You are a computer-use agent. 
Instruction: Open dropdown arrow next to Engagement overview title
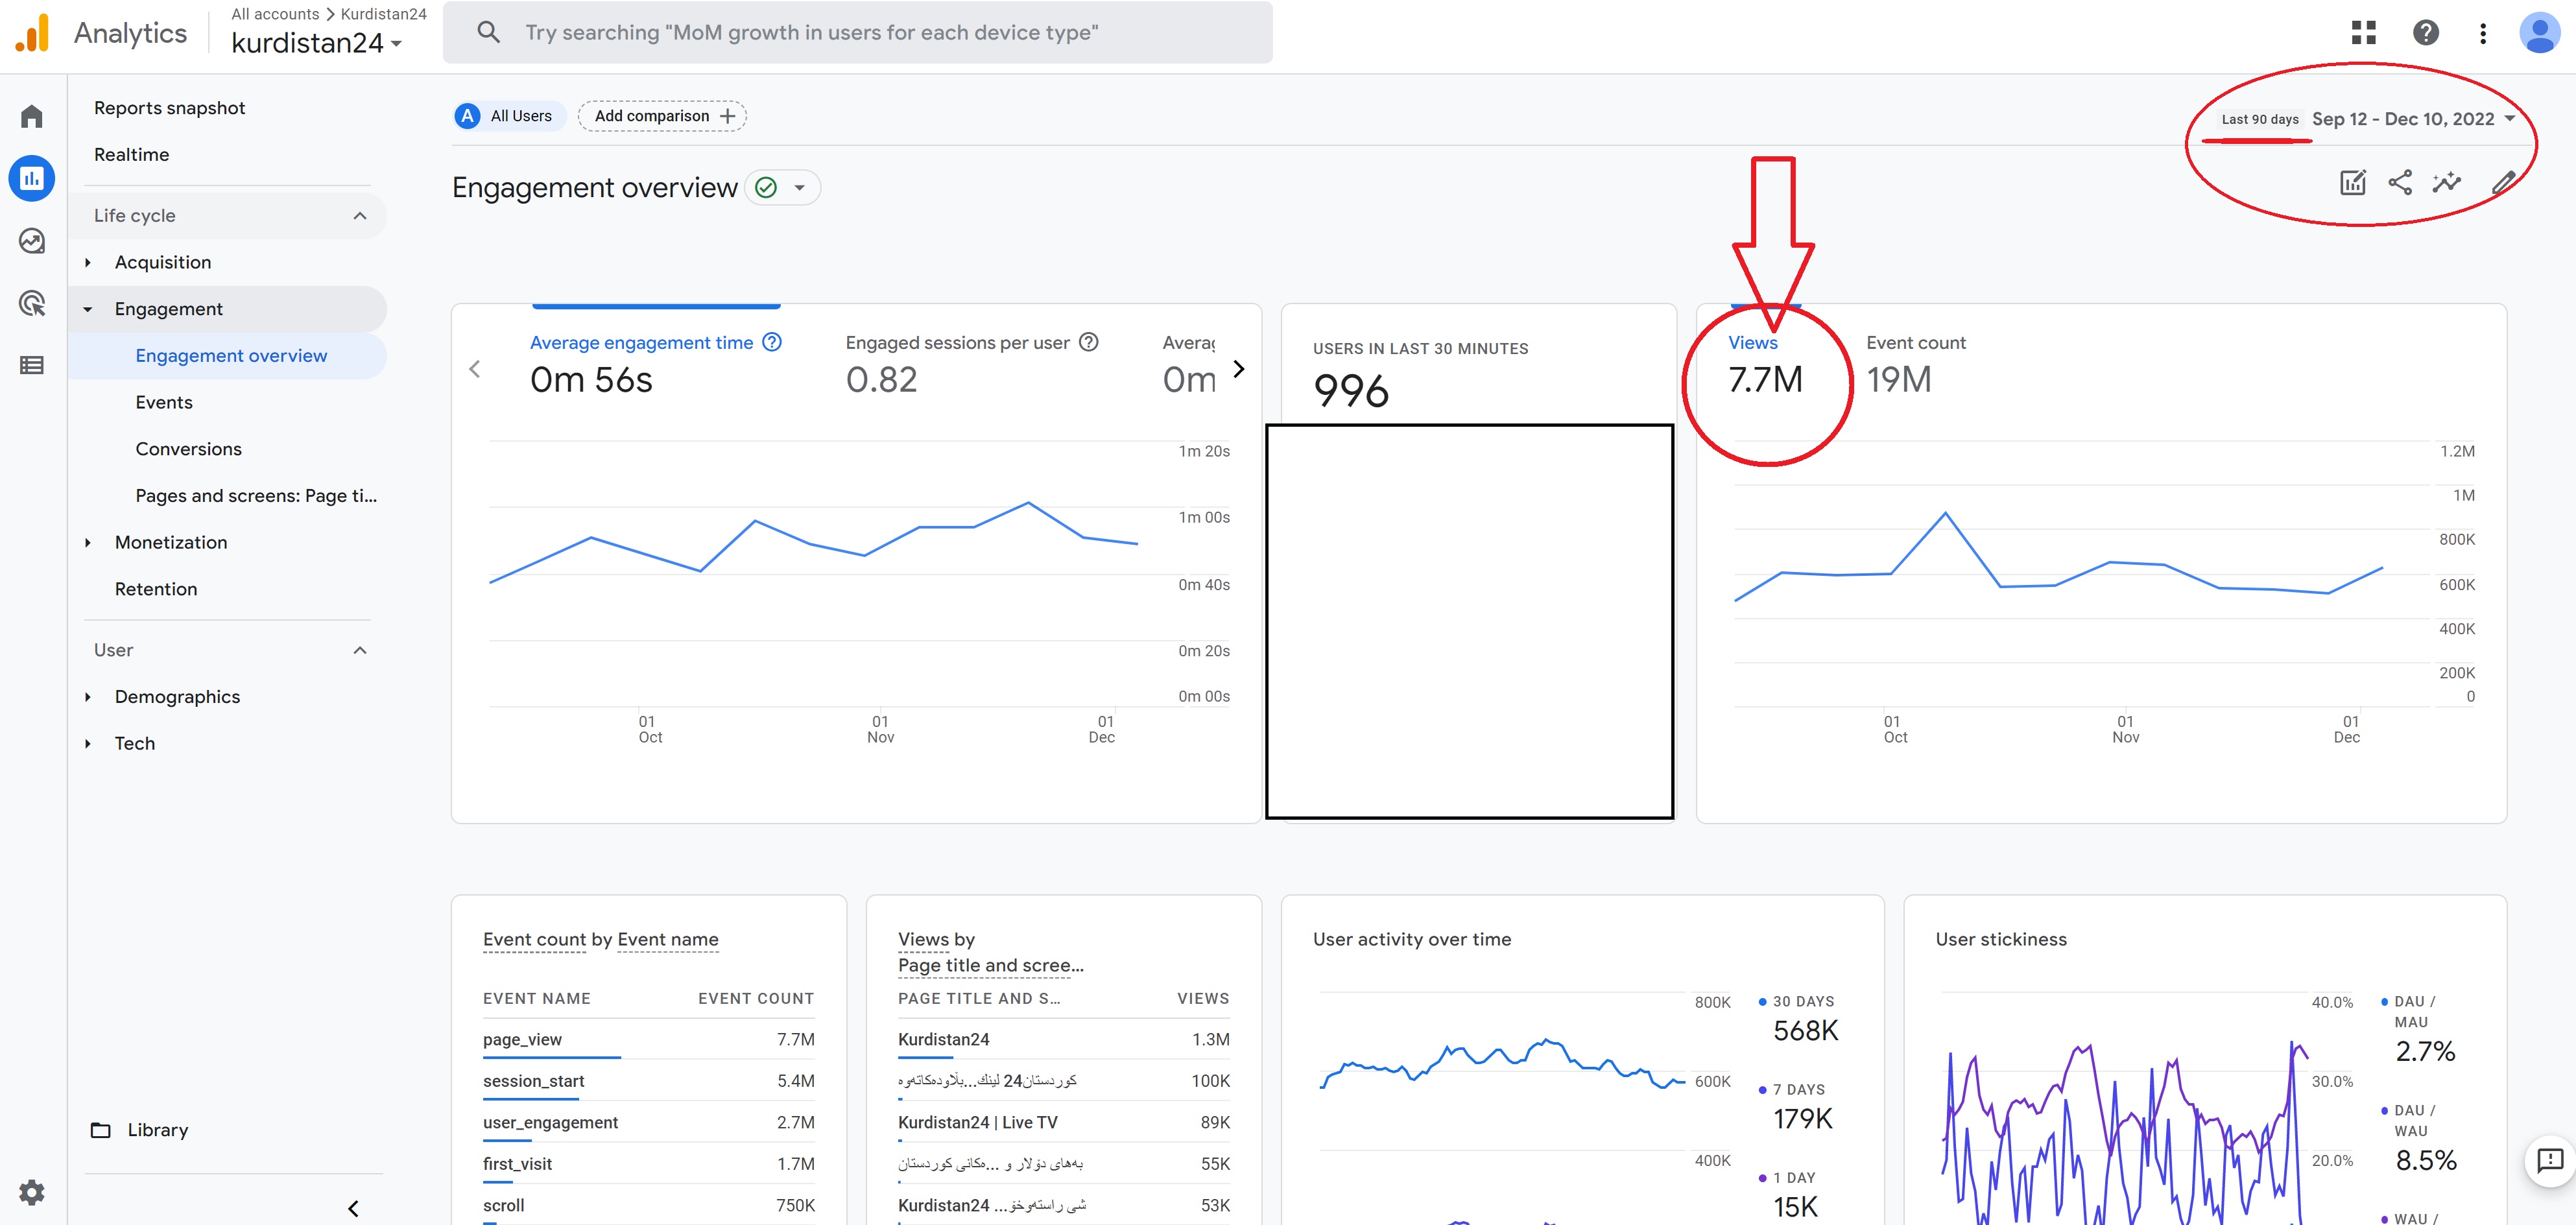click(799, 187)
